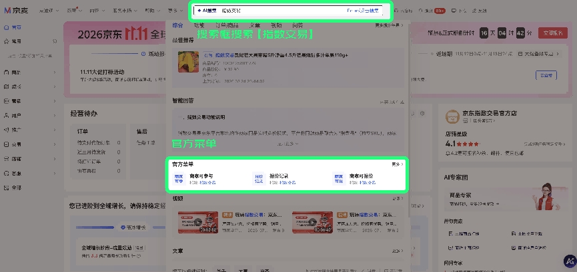Click the 常用 star icon in the sidebar
Screen dimensions: 577x272
[6, 41]
